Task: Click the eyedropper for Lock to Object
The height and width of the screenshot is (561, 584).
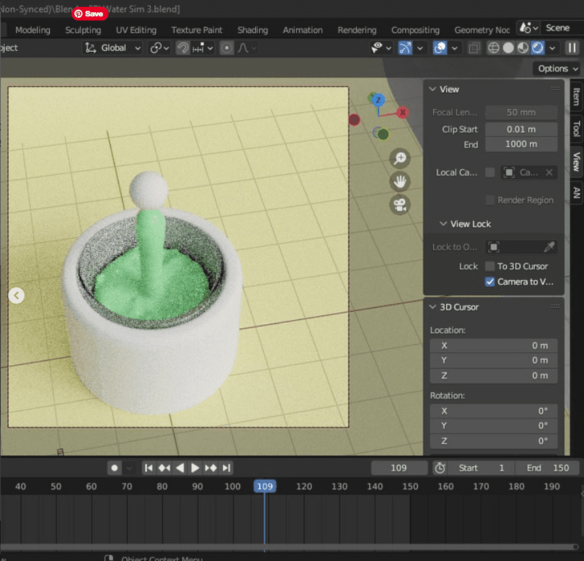Action: click(549, 247)
